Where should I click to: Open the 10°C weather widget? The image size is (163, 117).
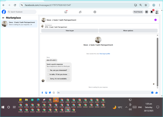tap(117, 107)
